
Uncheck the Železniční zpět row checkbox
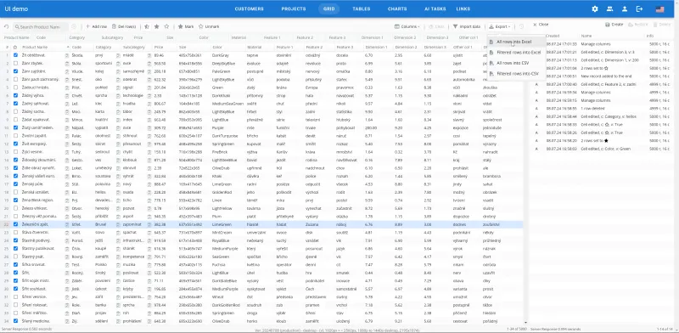tap(15, 224)
